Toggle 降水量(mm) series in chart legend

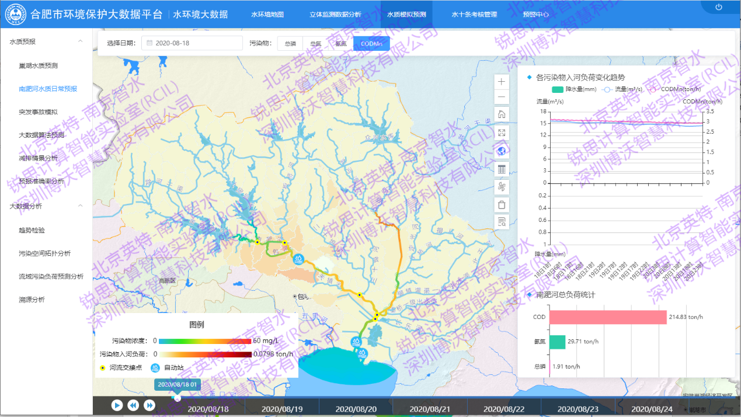(573, 89)
